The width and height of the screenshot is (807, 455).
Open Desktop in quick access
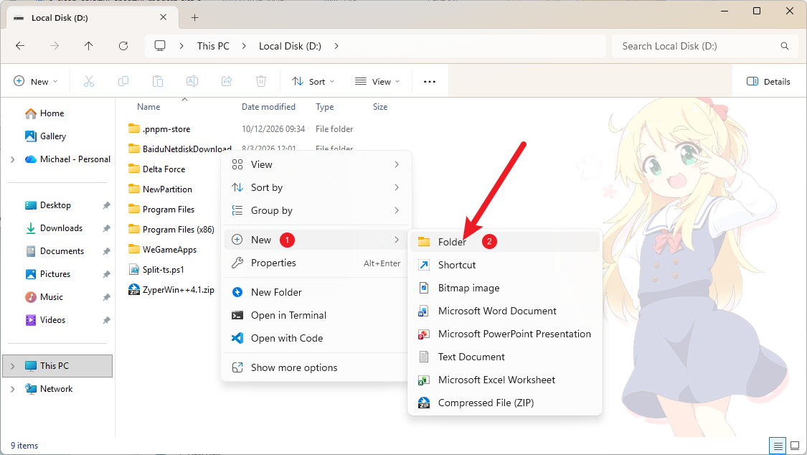(x=57, y=205)
